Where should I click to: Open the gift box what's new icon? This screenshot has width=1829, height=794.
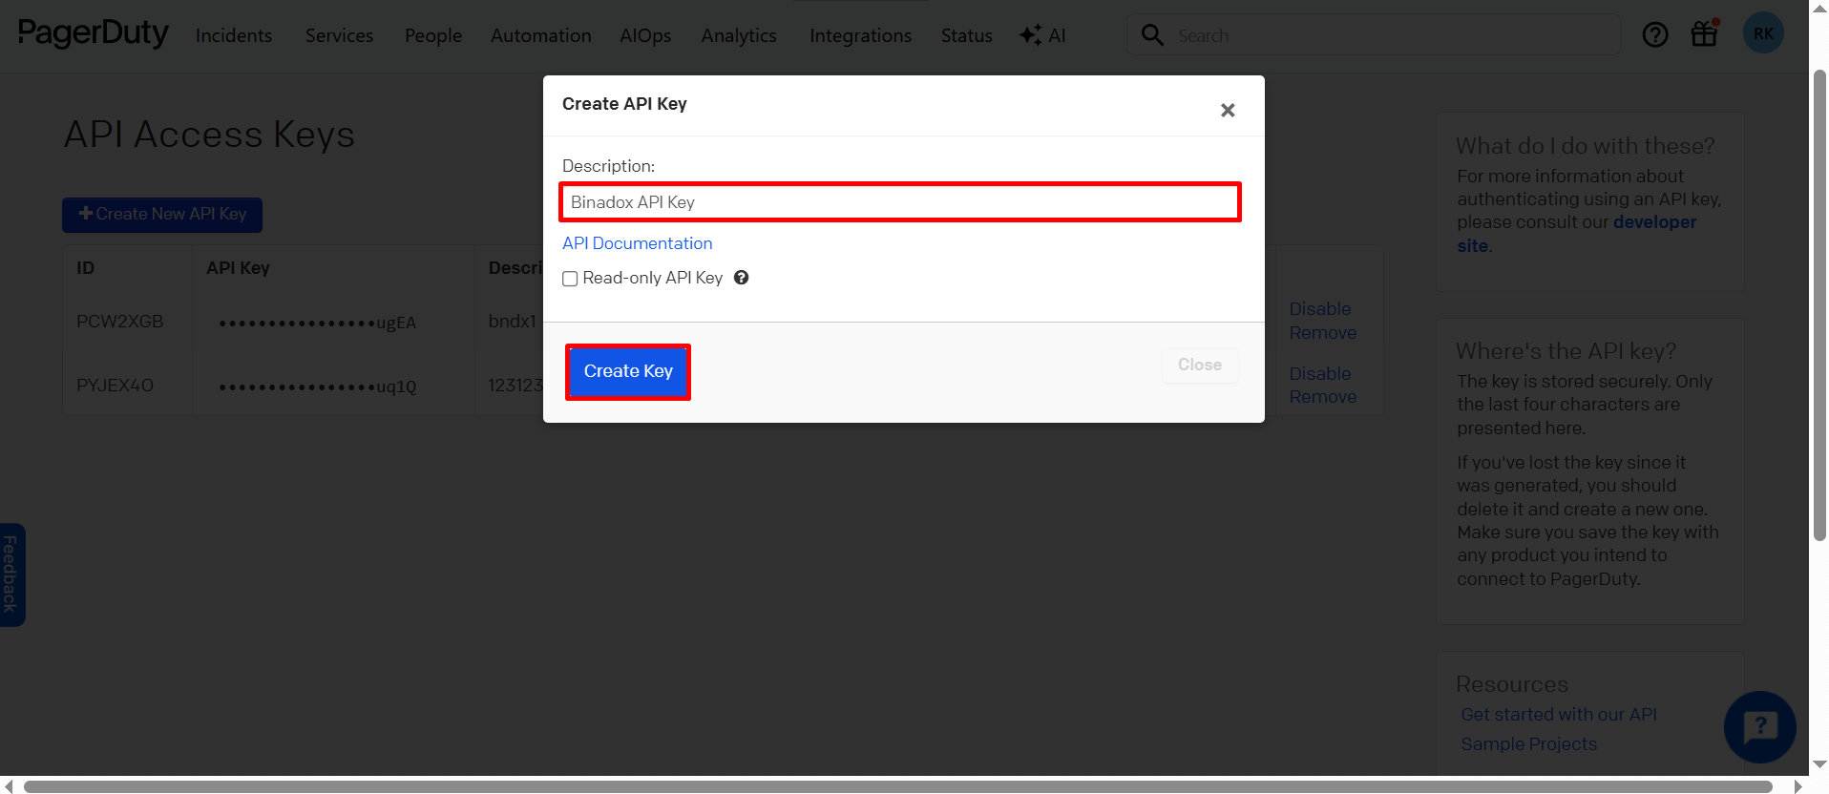coord(1705,34)
